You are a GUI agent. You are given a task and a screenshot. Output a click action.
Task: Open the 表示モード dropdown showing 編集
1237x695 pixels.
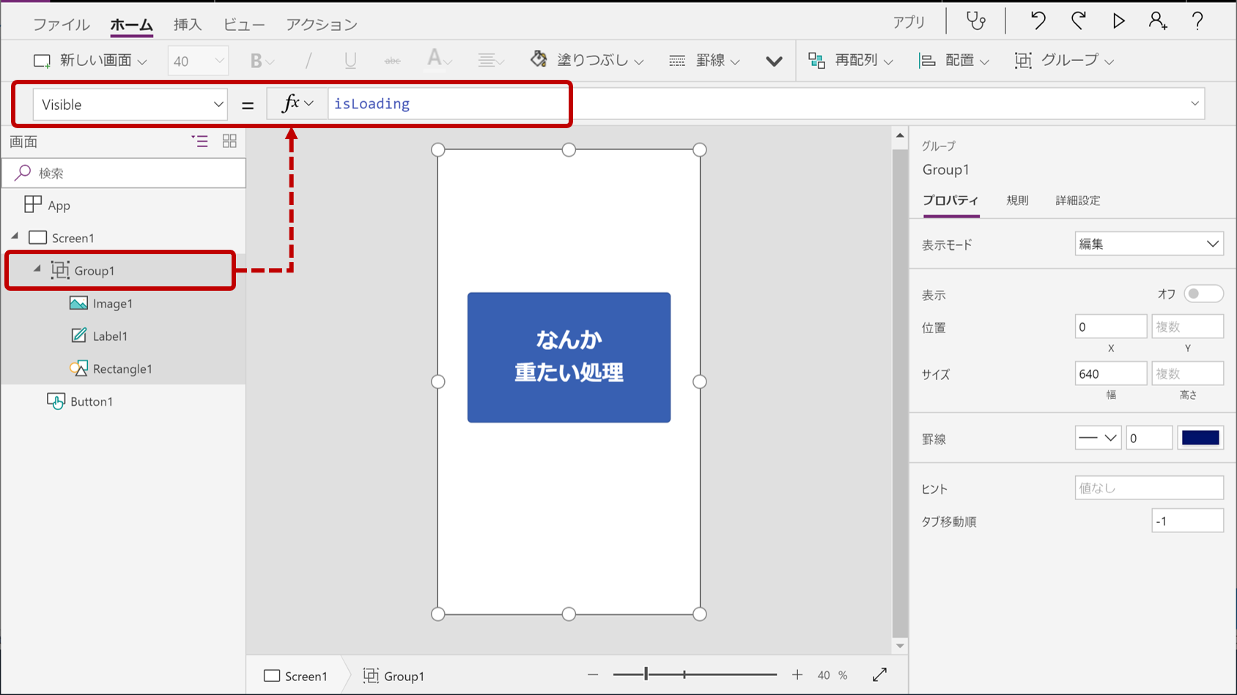pos(1148,243)
